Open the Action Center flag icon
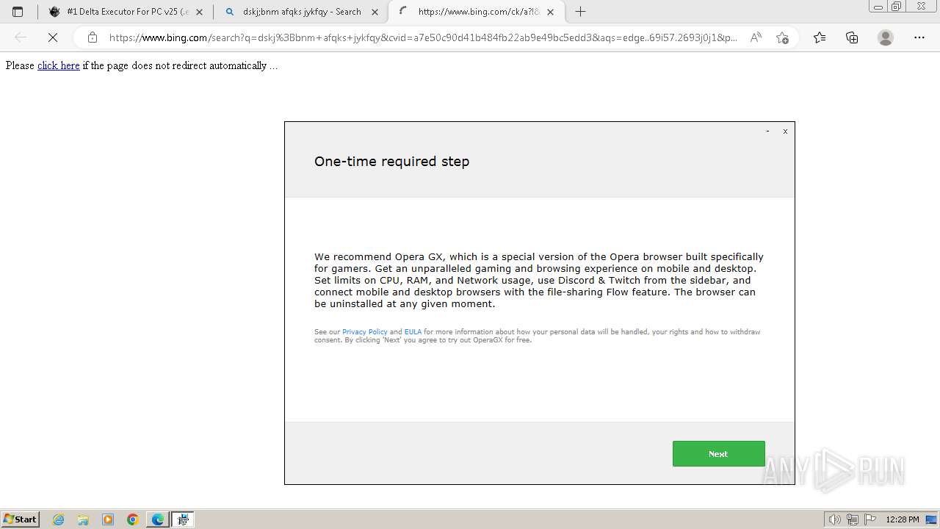Image resolution: width=940 pixels, height=529 pixels. (x=870, y=519)
